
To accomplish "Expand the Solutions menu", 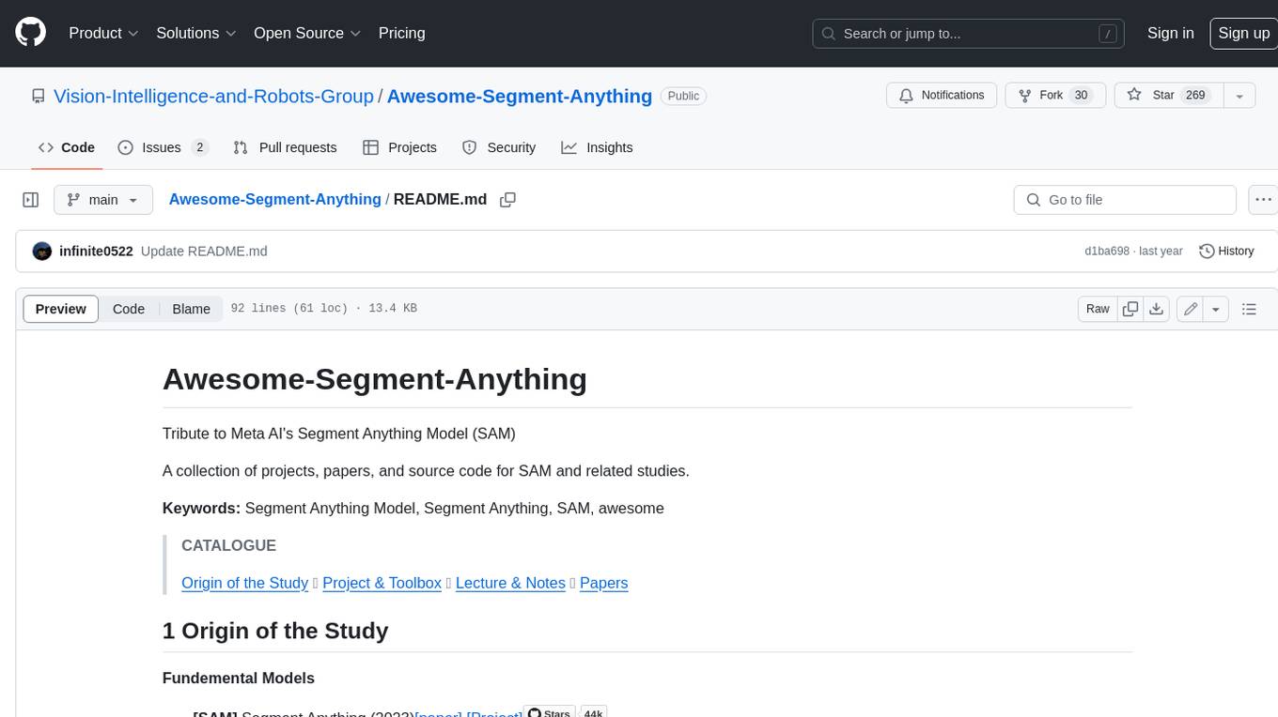I will [196, 33].
